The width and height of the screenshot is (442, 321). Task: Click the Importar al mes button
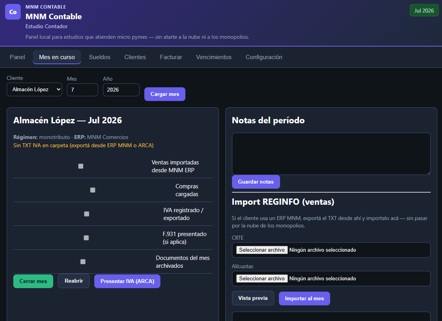click(x=304, y=298)
